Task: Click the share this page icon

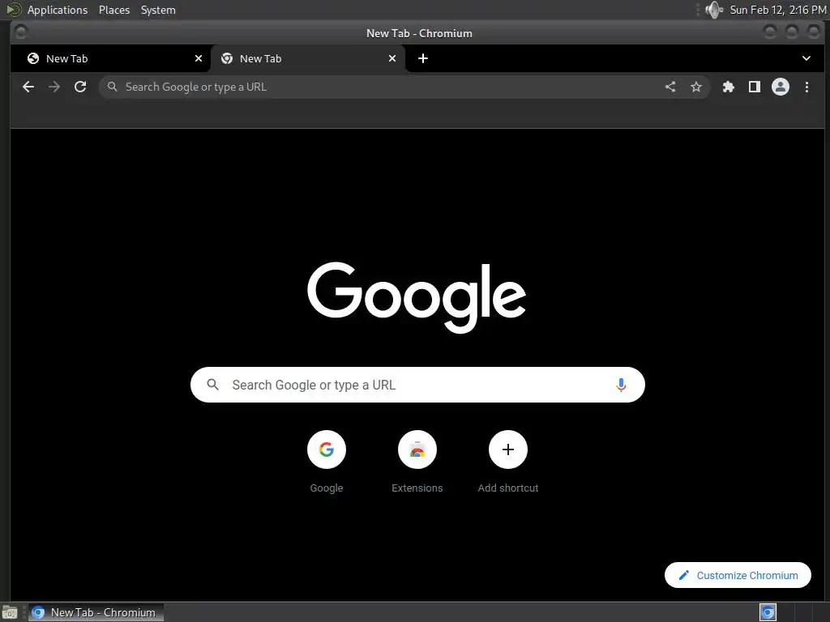Action: pos(670,87)
